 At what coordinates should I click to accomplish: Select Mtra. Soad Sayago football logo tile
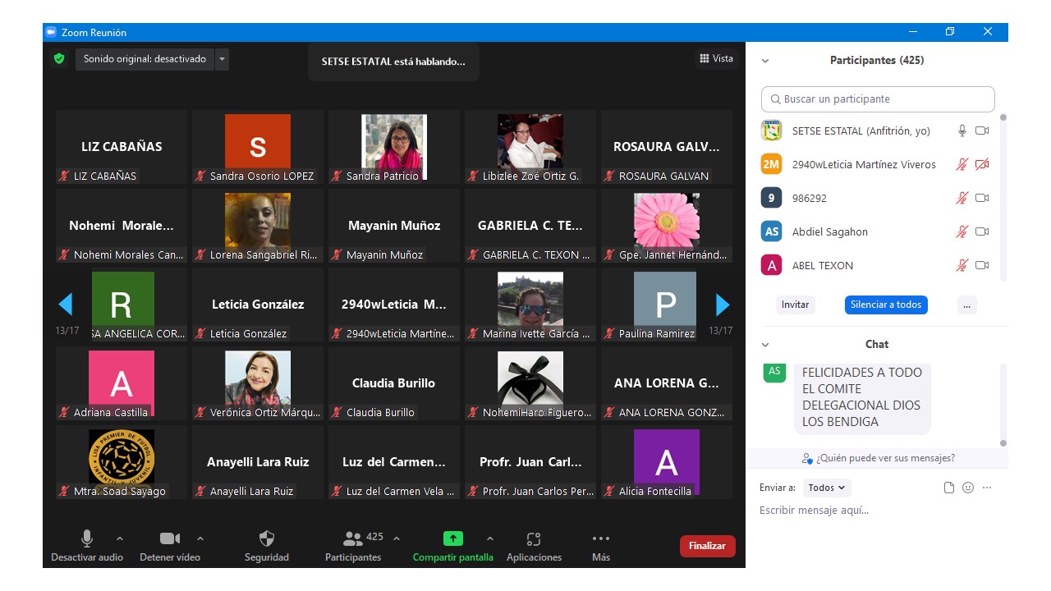click(122, 462)
